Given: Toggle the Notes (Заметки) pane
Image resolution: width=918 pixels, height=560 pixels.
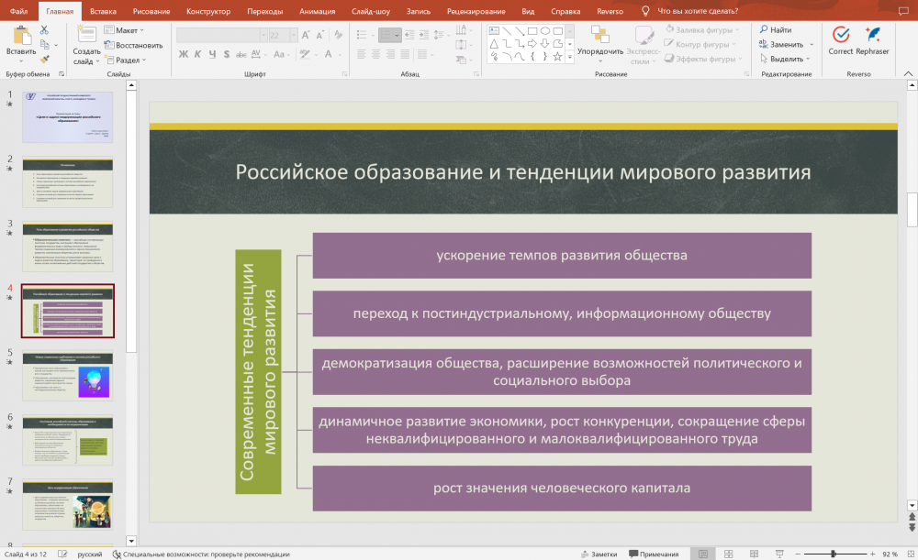Looking at the screenshot, I should 599,554.
